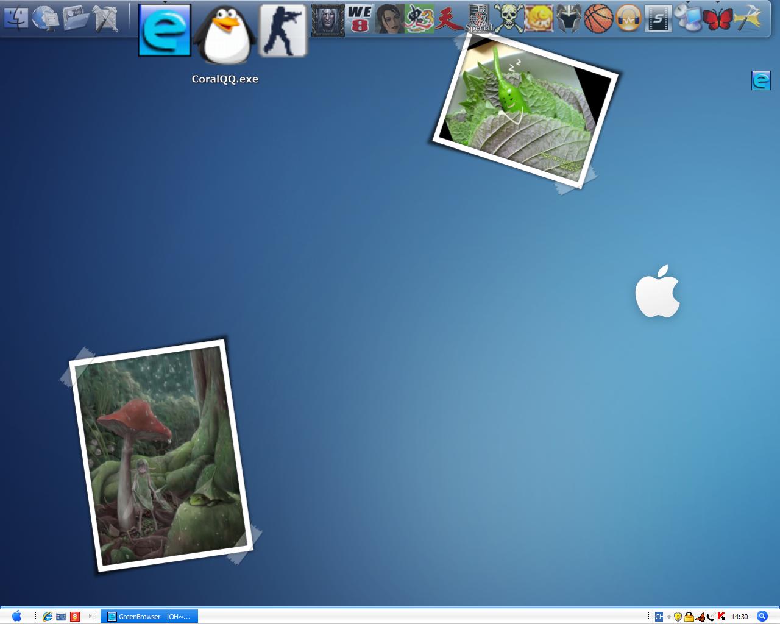
Task: Open the Lara Croft face dock icon
Action: click(389, 19)
